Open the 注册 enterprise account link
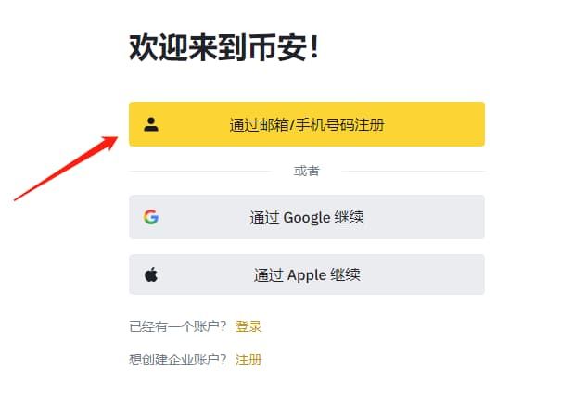 pos(248,360)
